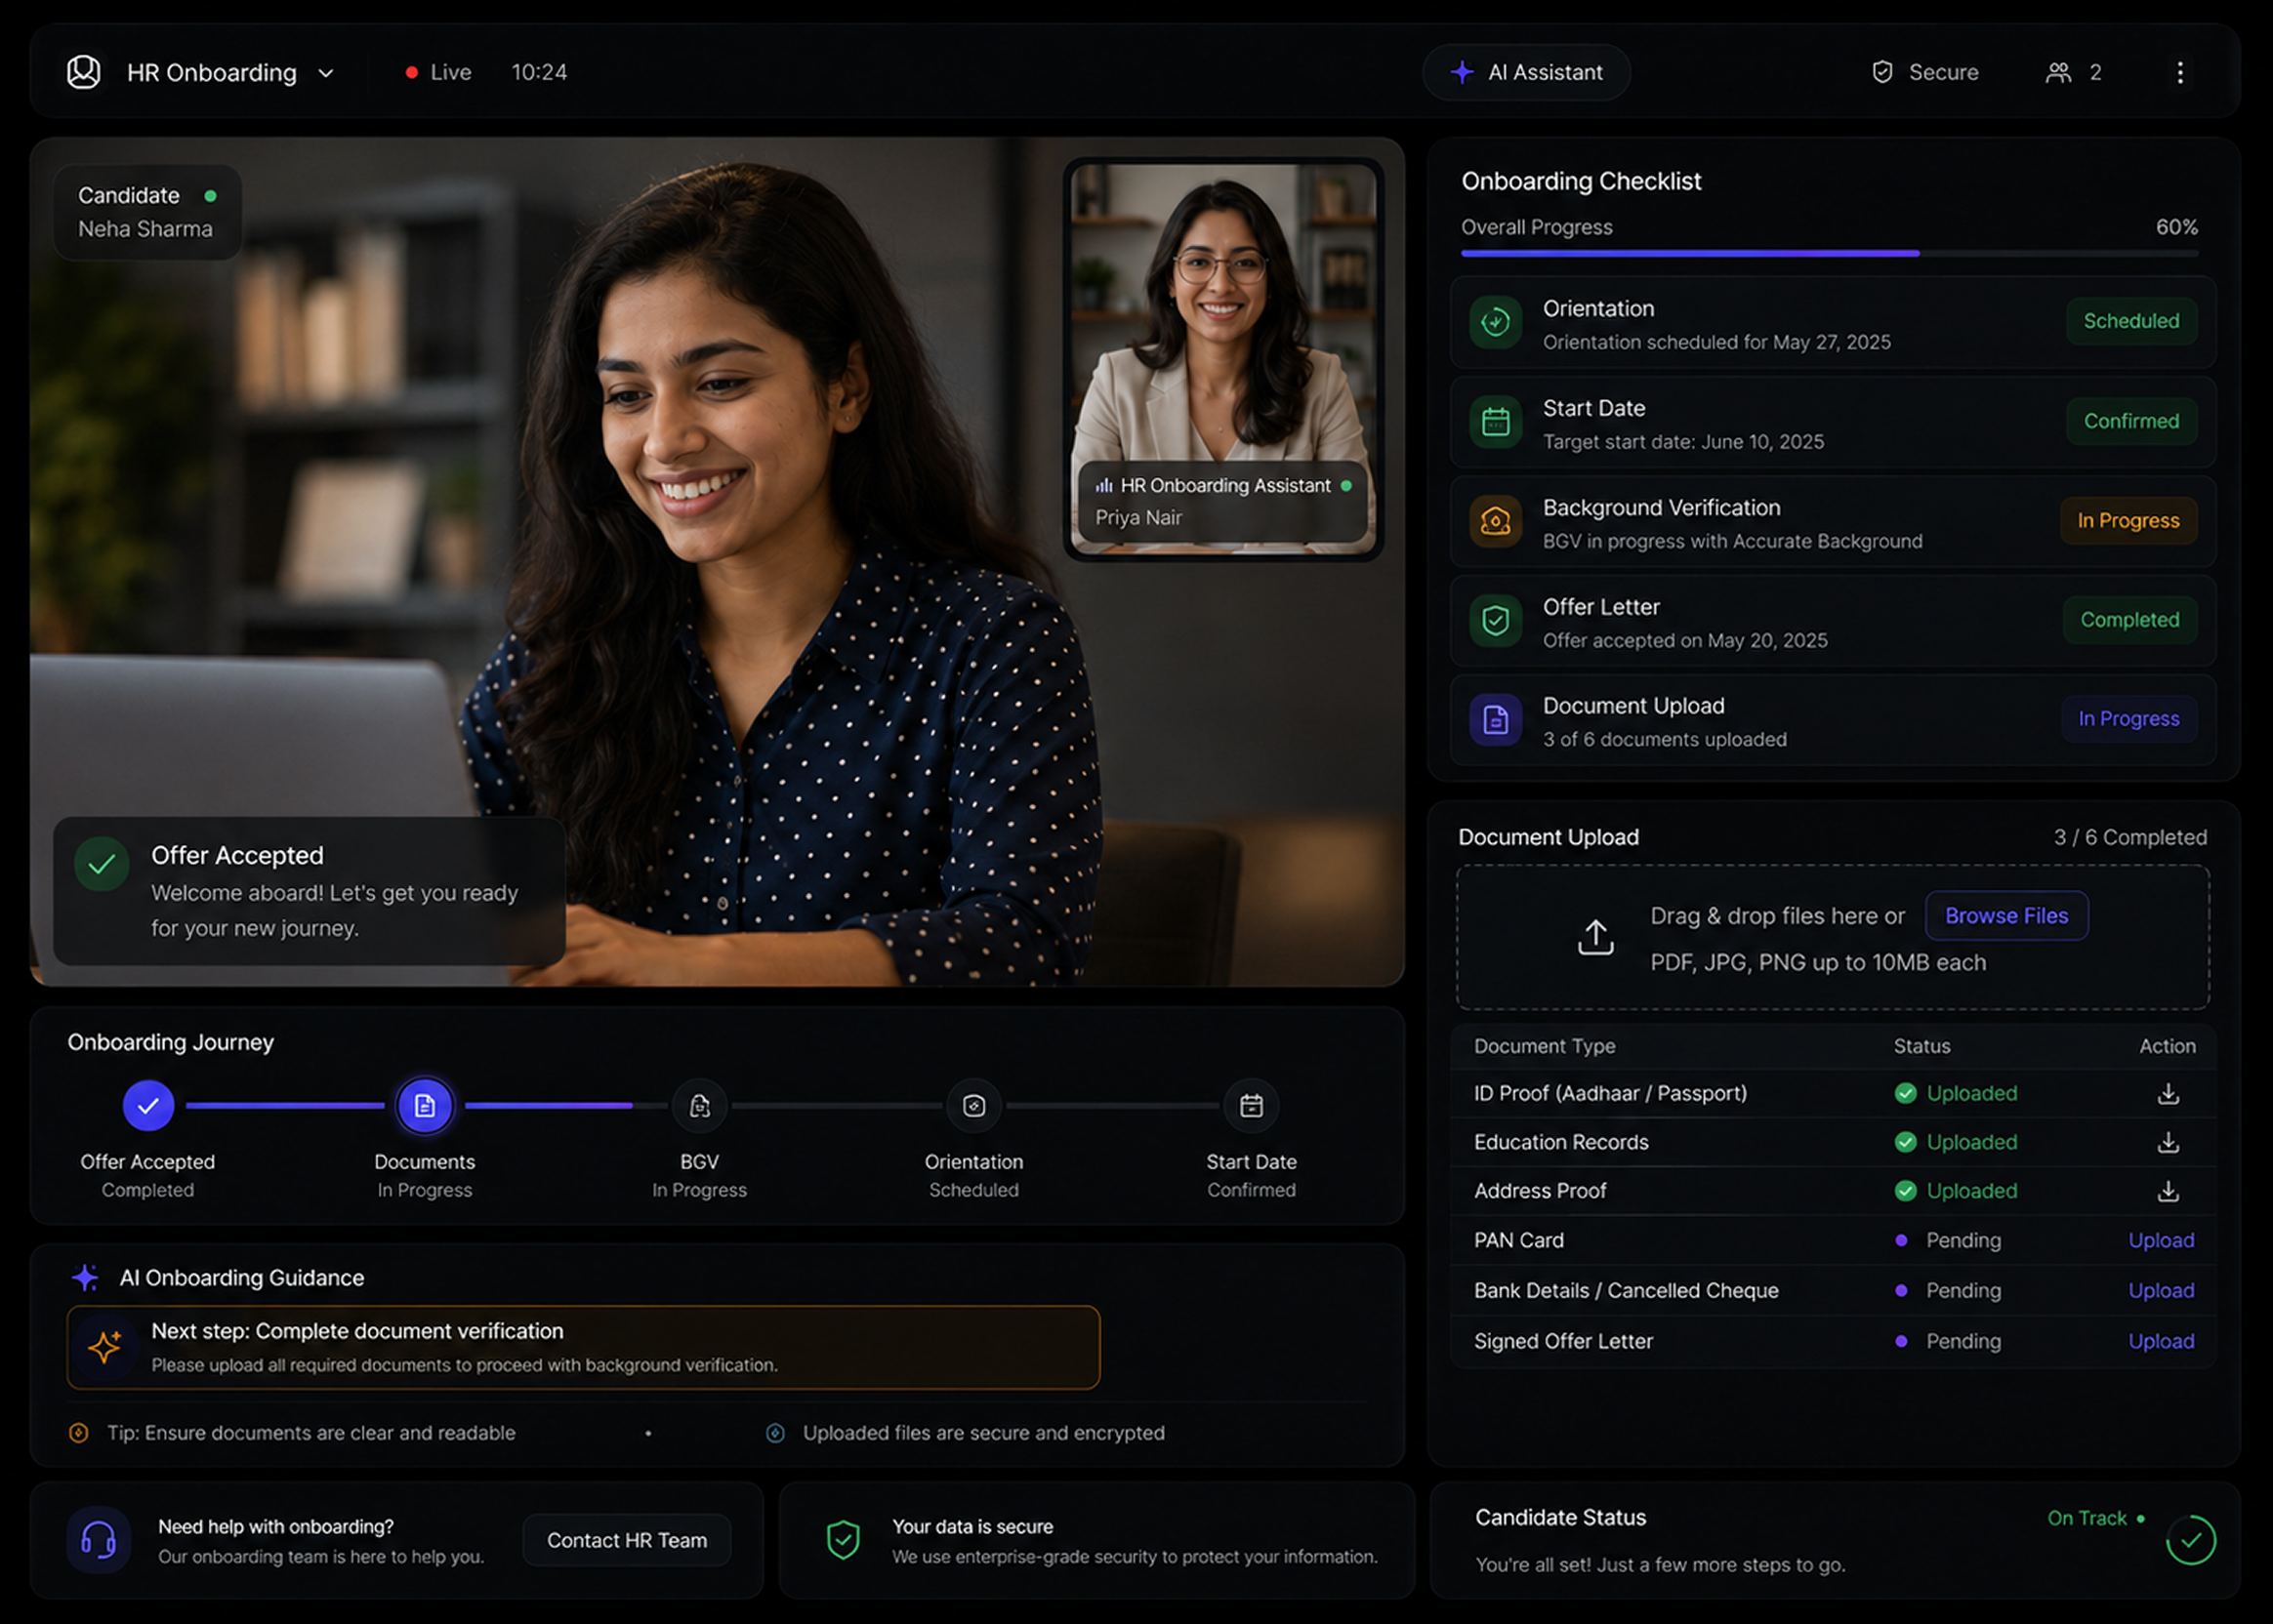This screenshot has height=1624, width=2273.
Task: Click the Uploaded status for Education Records
Action: (1956, 1142)
